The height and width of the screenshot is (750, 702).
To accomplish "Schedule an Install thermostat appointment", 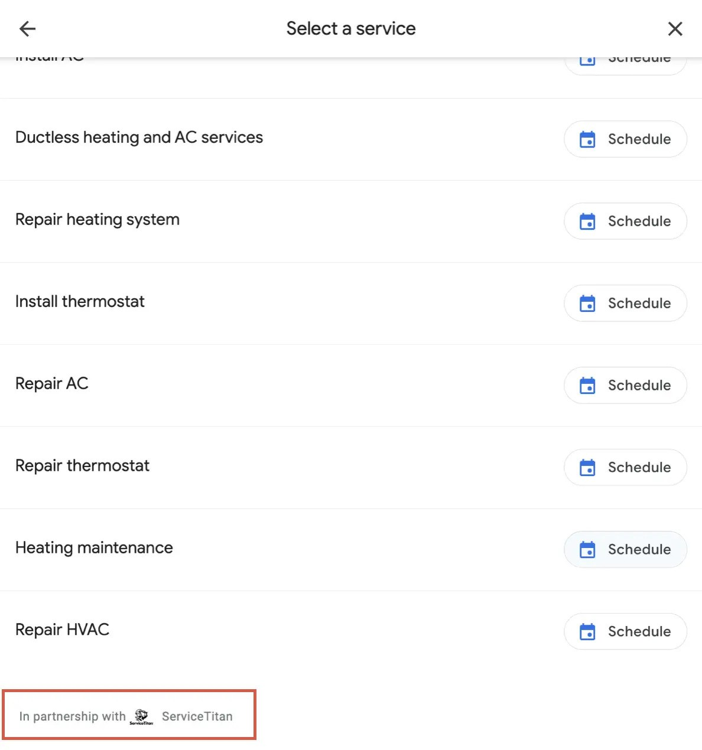I will (625, 303).
